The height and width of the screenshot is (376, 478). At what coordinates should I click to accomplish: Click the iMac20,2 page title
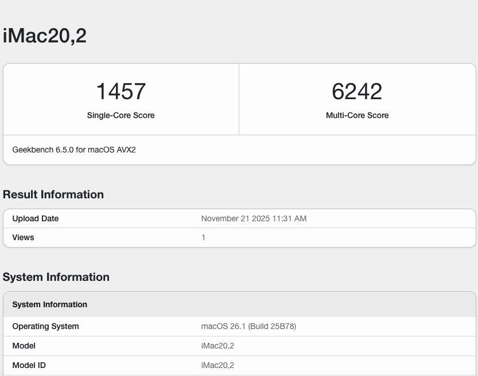pyautogui.click(x=44, y=35)
